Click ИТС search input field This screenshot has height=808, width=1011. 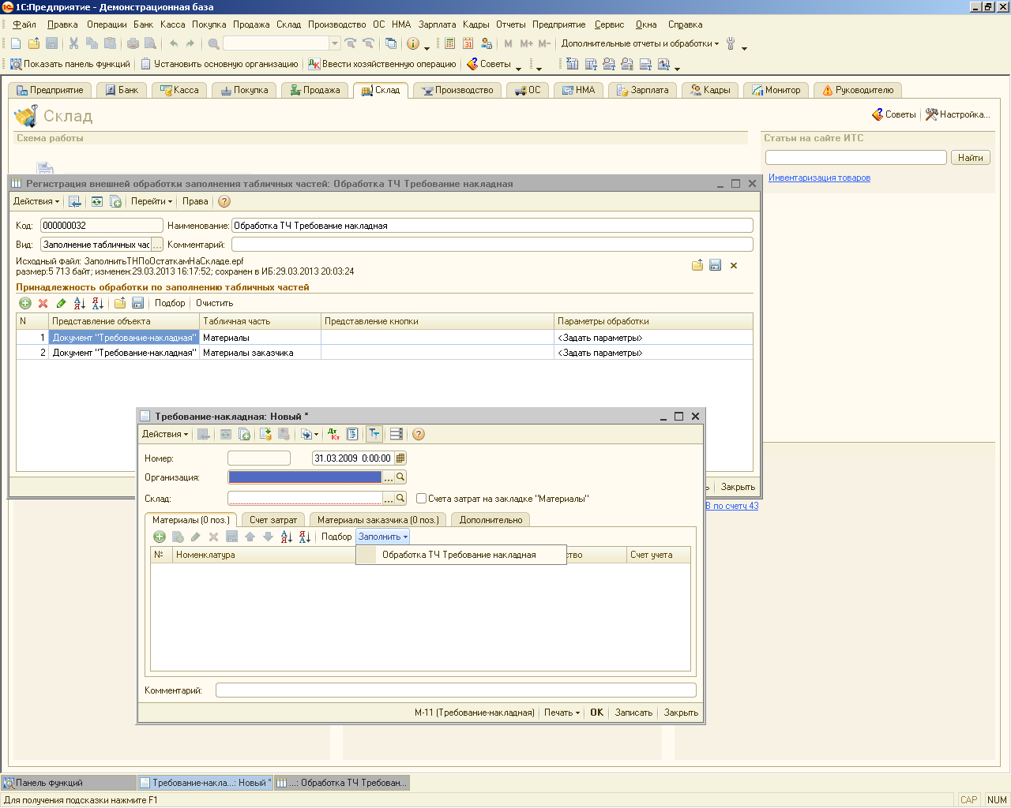pyautogui.click(x=856, y=158)
